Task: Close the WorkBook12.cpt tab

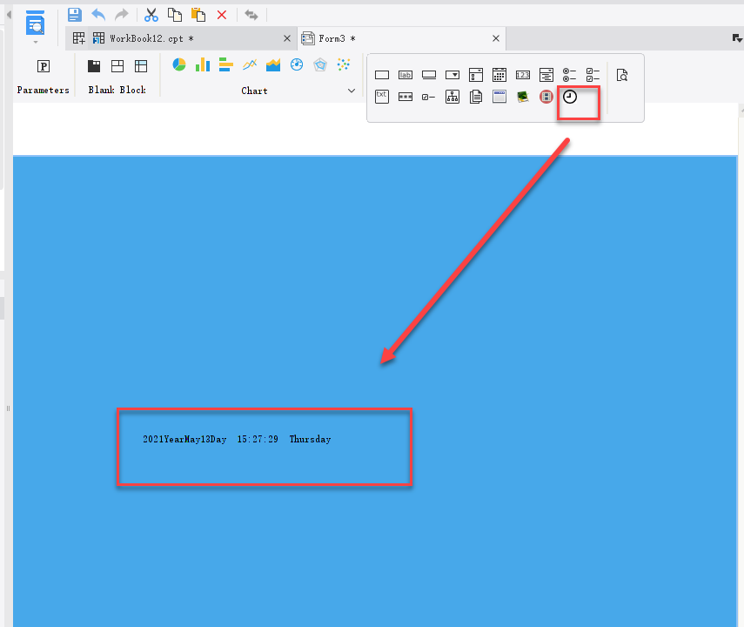Action: tap(288, 38)
